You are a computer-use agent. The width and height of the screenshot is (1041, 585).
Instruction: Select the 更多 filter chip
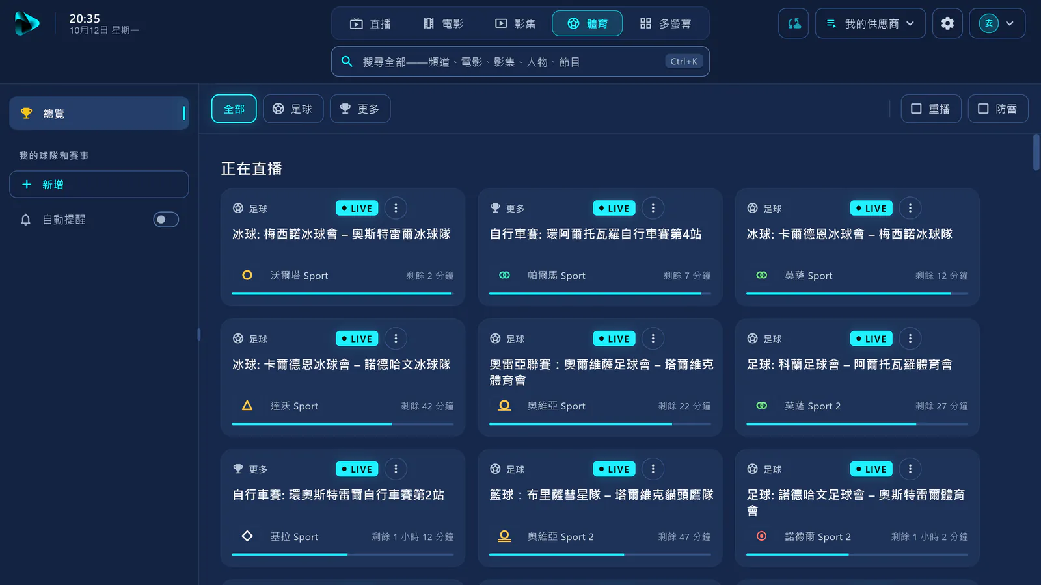pos(360,109)
